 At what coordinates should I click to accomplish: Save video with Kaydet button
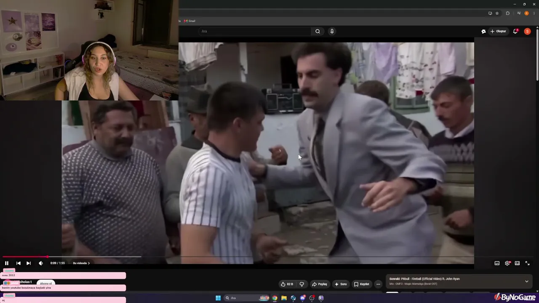(362, 284)
